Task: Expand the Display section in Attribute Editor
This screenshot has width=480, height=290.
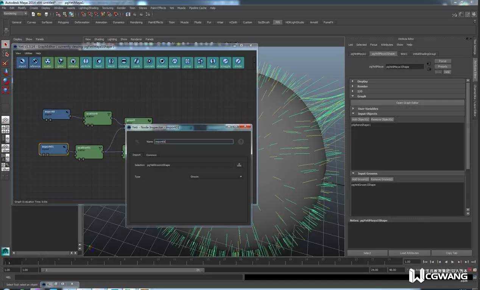Action: (362, 81)
